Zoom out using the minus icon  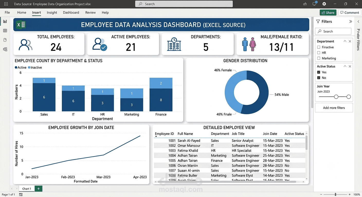[x=321, y=195]
